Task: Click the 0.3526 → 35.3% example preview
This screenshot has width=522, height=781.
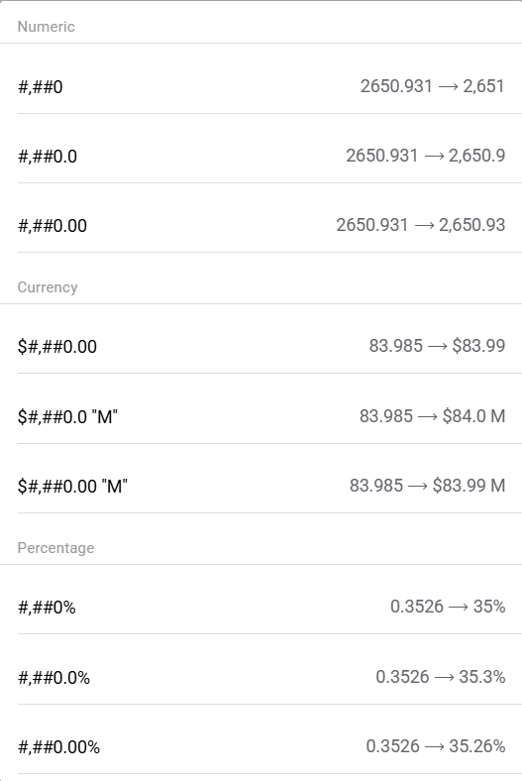Action: pyautogui.click(x=441, y=676)
